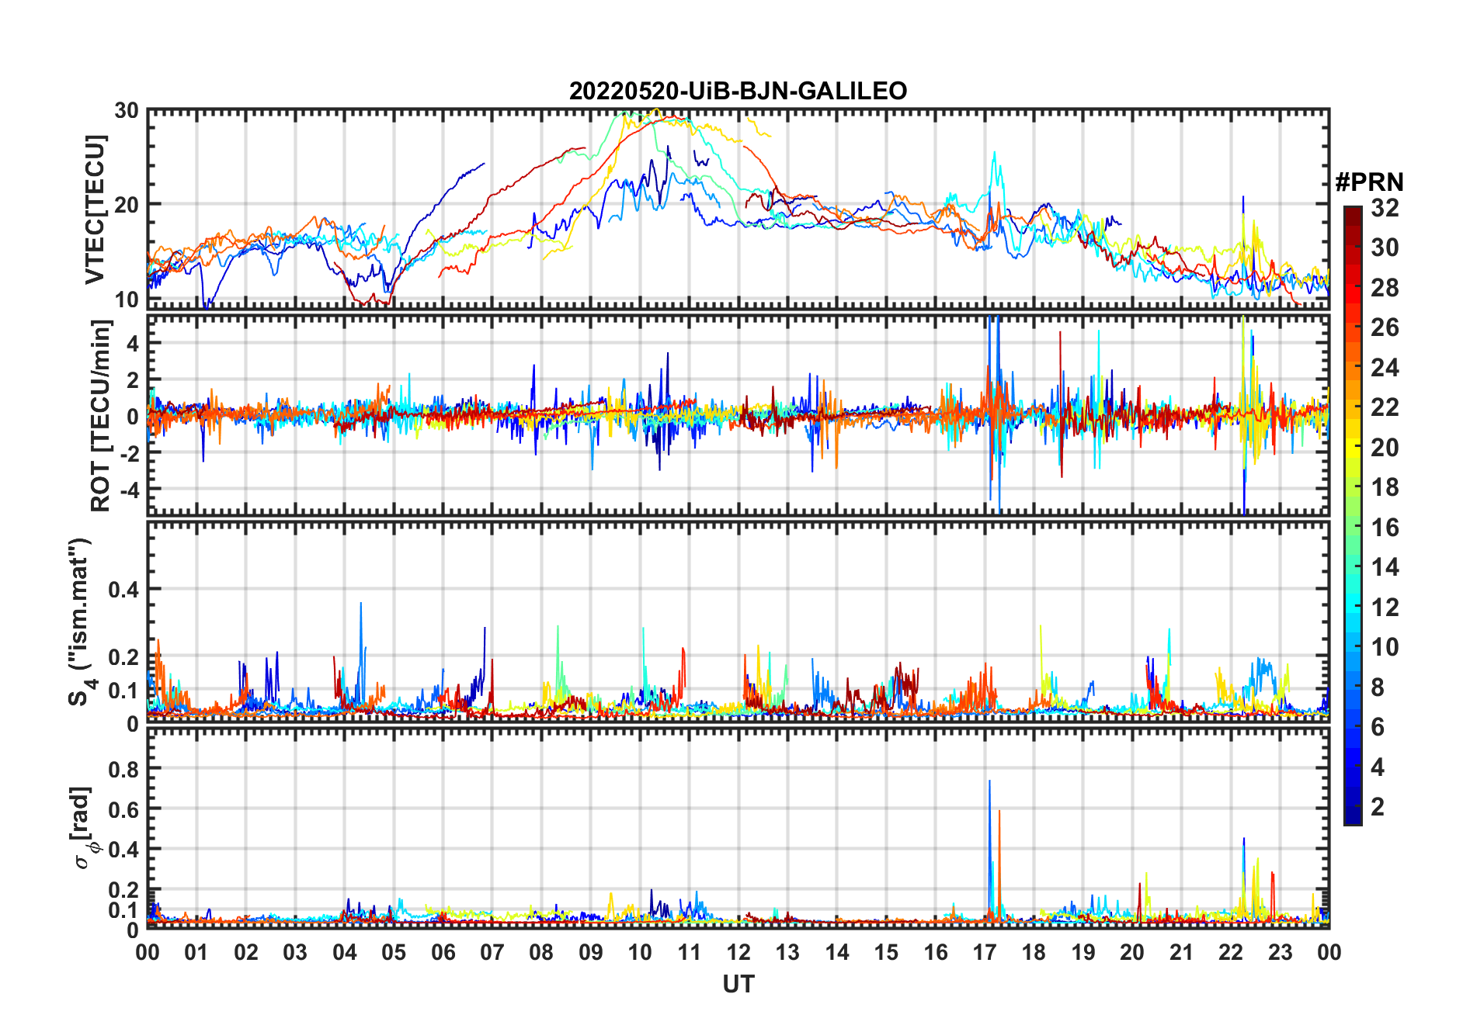
Task: Click colorbar tick label 24
Action: click(x=1385, y=368)
